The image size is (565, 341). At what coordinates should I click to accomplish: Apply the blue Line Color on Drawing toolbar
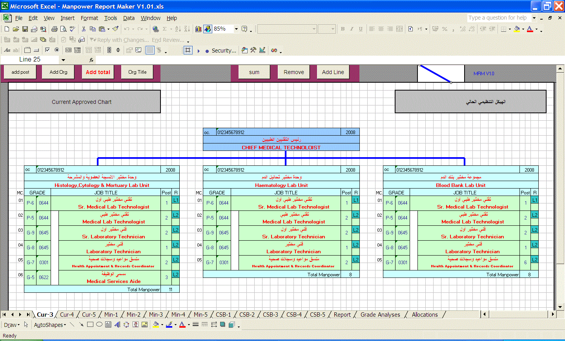[169, 325]
